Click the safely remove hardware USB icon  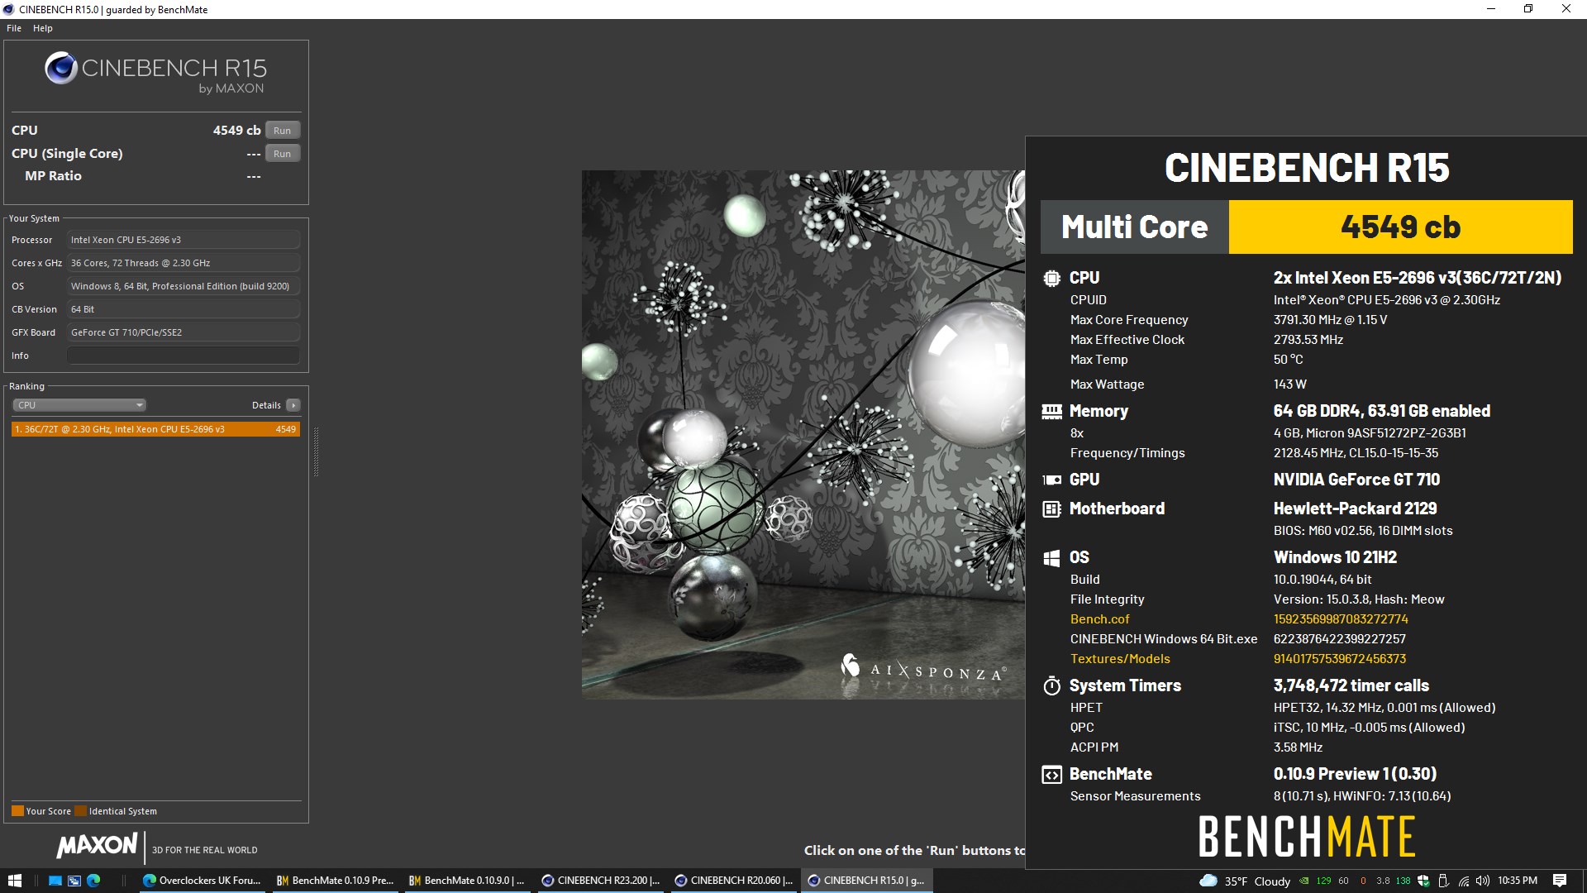click(1443, 881)
